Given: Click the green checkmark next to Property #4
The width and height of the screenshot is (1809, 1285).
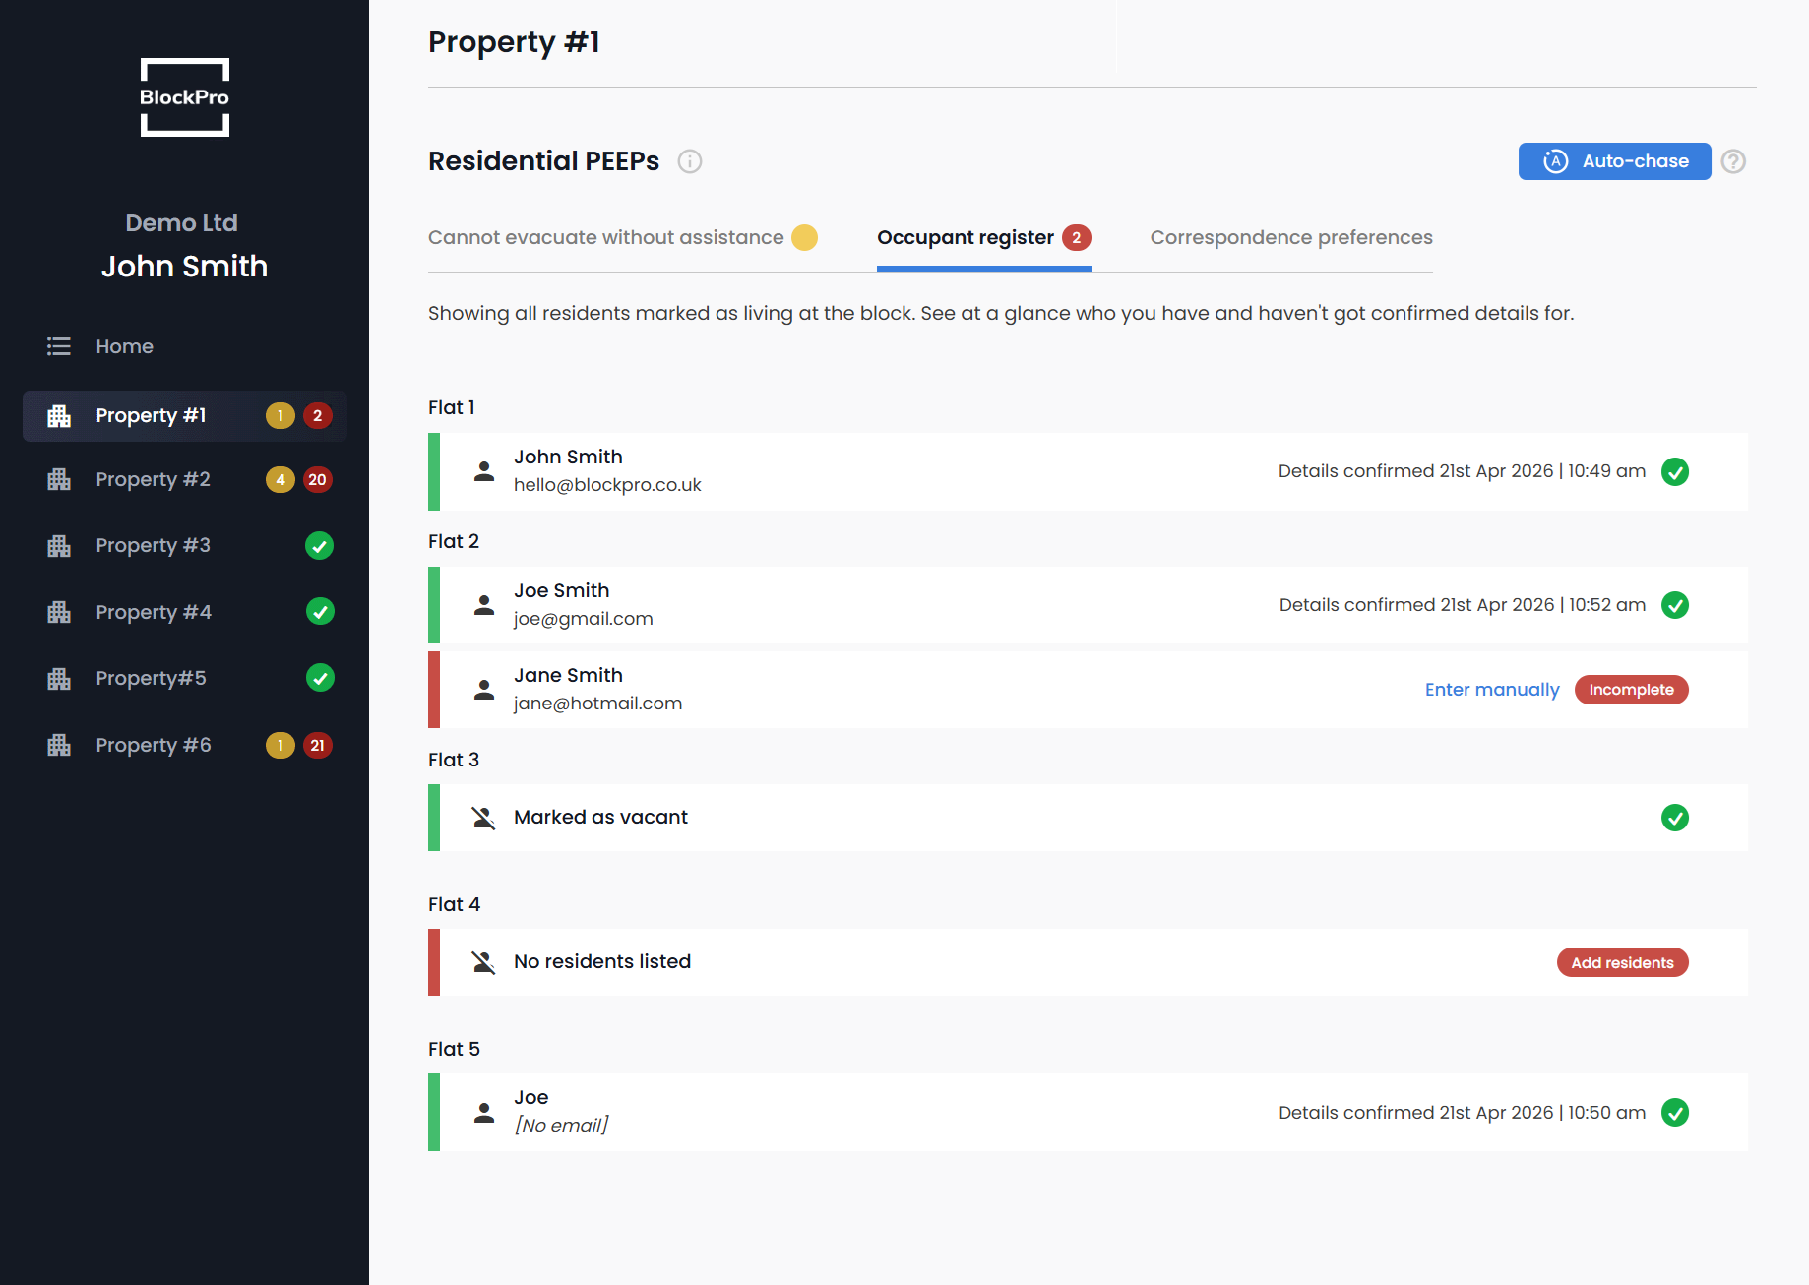Looking at the screenshot, I should 319,611.
